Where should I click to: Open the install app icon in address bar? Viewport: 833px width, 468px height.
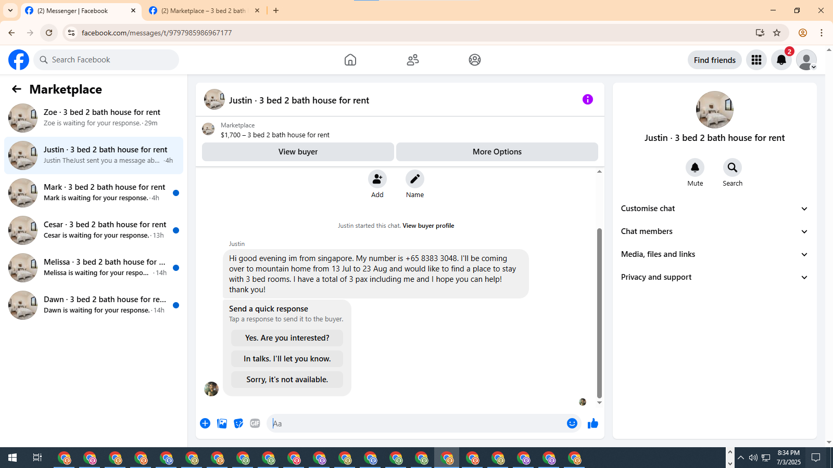[760, 33]
